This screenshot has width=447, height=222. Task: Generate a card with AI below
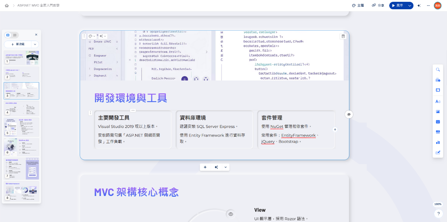click(x=216, y=167)
